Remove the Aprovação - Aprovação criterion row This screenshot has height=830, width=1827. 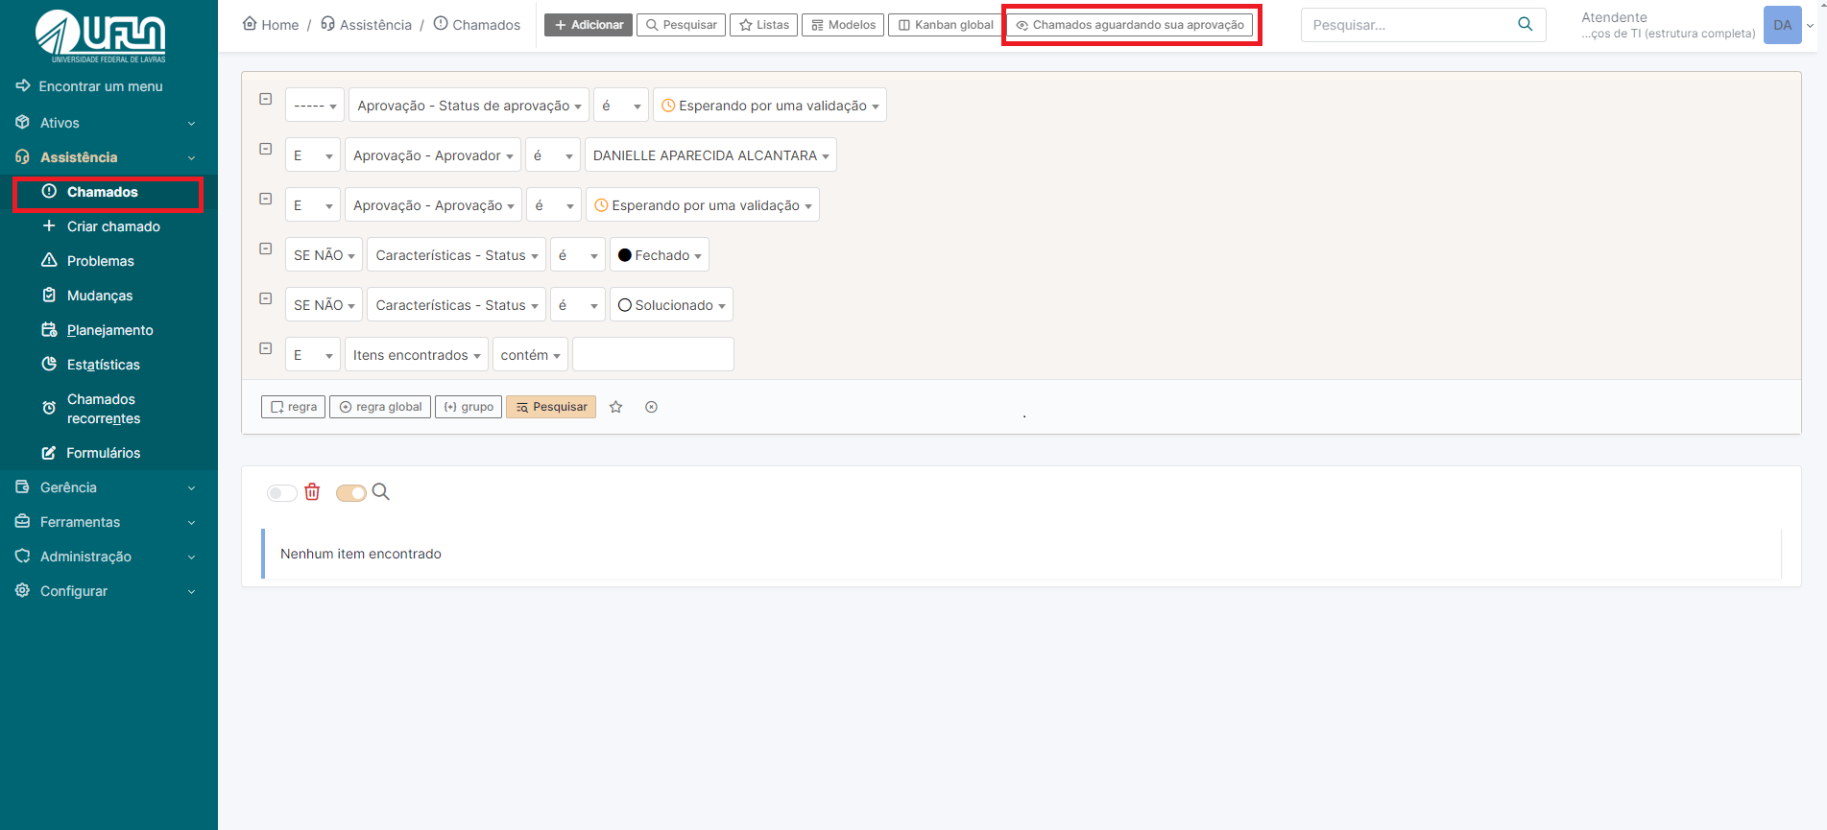pyautogui.click(x=266, y=199)
